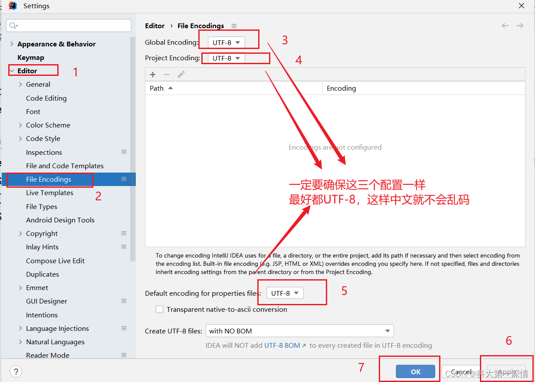Screen dimensions: 535x382
Task: Click the IntelliJ IDEA logo in title bar
Action: coord(13,6)
